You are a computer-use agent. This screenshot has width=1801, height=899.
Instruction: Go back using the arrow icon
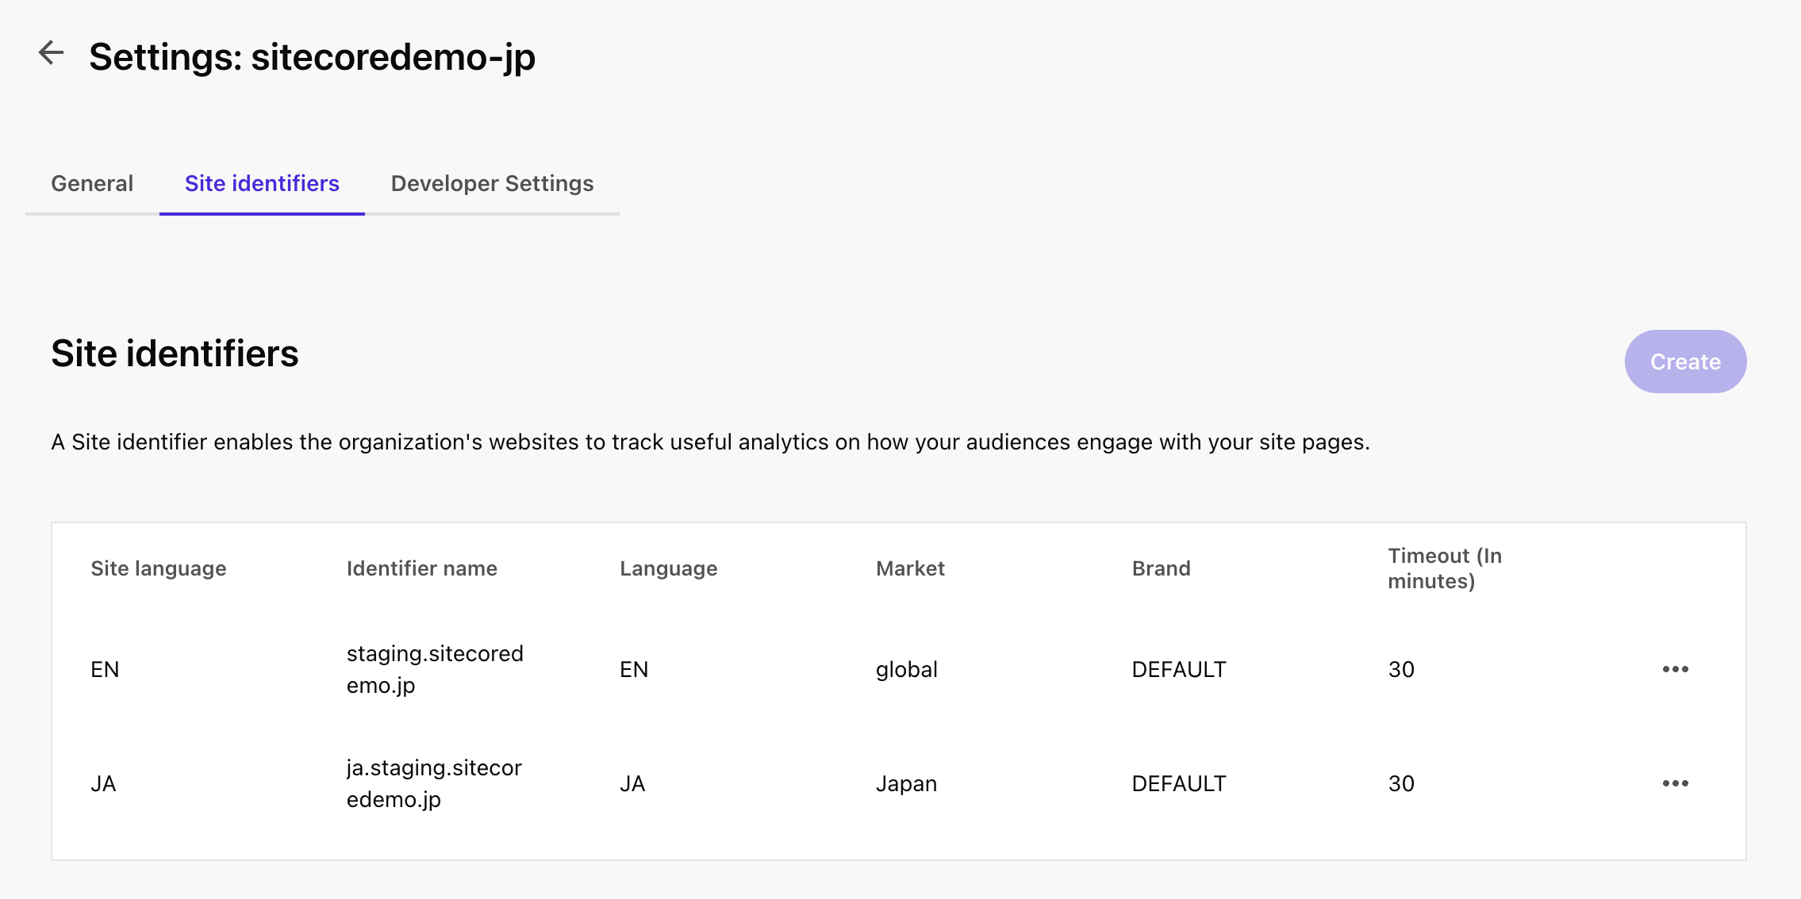click(52, 53)
